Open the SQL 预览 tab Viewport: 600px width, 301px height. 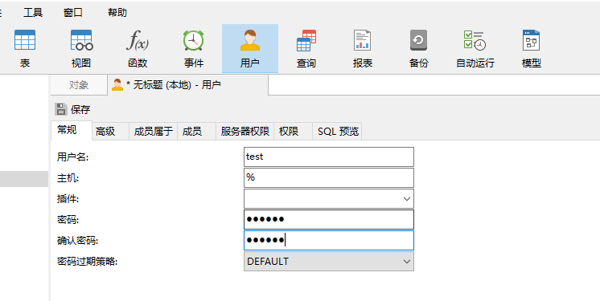click(x=338, y=132)
